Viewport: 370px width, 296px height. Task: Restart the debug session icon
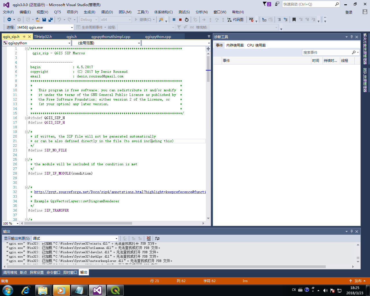coord(187,19)
